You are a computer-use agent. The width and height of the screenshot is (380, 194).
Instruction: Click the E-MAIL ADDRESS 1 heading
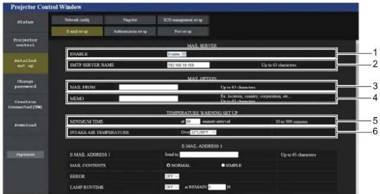point(202,146)
